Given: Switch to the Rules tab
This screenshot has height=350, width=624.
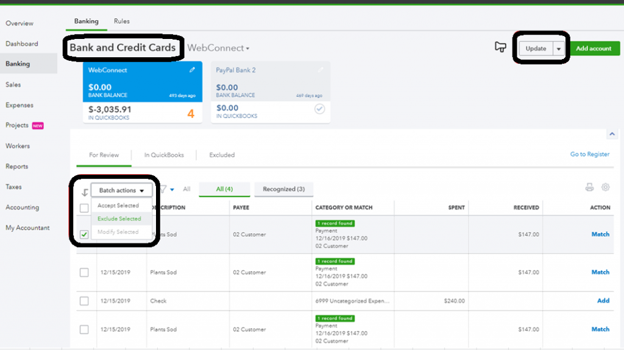Looking at the screenshot, I should (122, 21).
